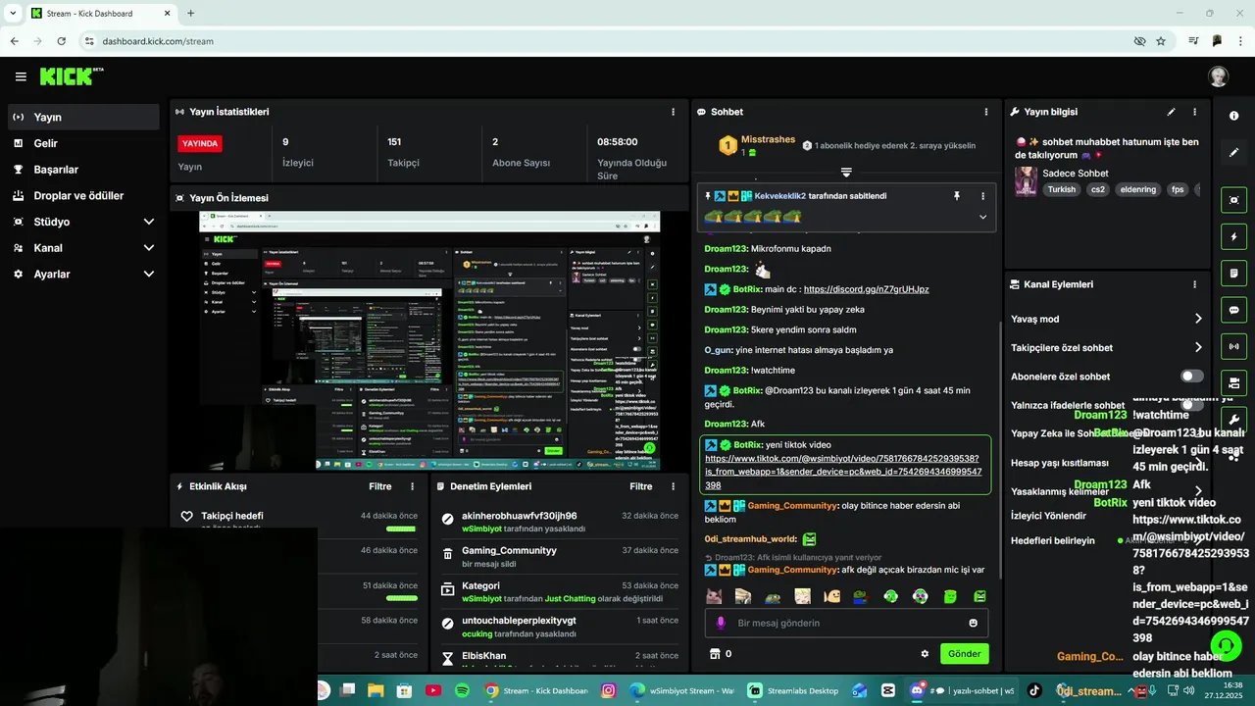The height and width of the screenshot is (706, 1255).
Task: Open a new browser tab
Action: (190, 13)
